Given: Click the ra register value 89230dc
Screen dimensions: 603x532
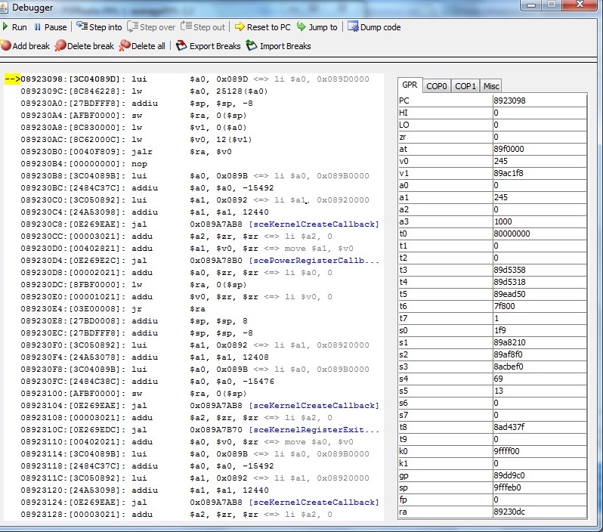Looking at the screenshot, I should pyautogui.click(x=538, y=512).
